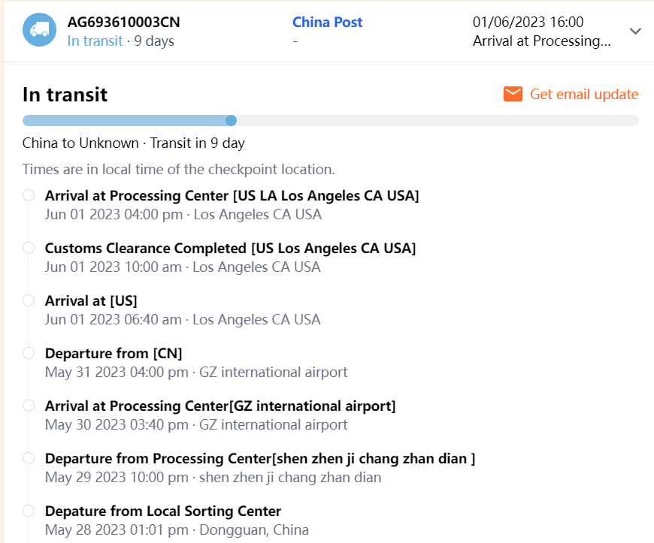Image resolution: width=654 pixels, height=543 pixels.
Task: Click the Departure from [CN] checkpoint marker
Action: point(29,353)
